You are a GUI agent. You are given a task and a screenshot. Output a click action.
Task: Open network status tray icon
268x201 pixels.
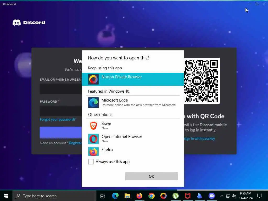pyautogui.click(x=228, y=196)
